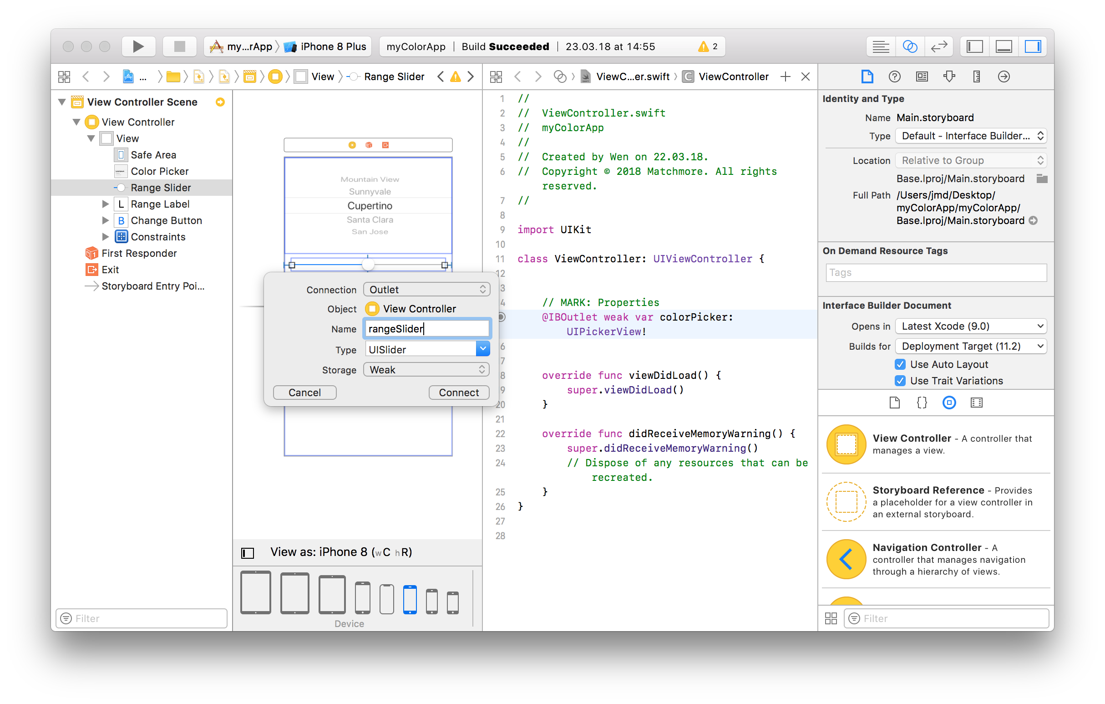Hide the Navigator panel
This screenshot has height=704, width=1105.
(x=974, y=46)
